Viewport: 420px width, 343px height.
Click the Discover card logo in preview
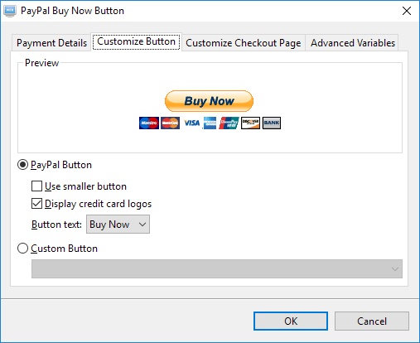coord(250,123)
